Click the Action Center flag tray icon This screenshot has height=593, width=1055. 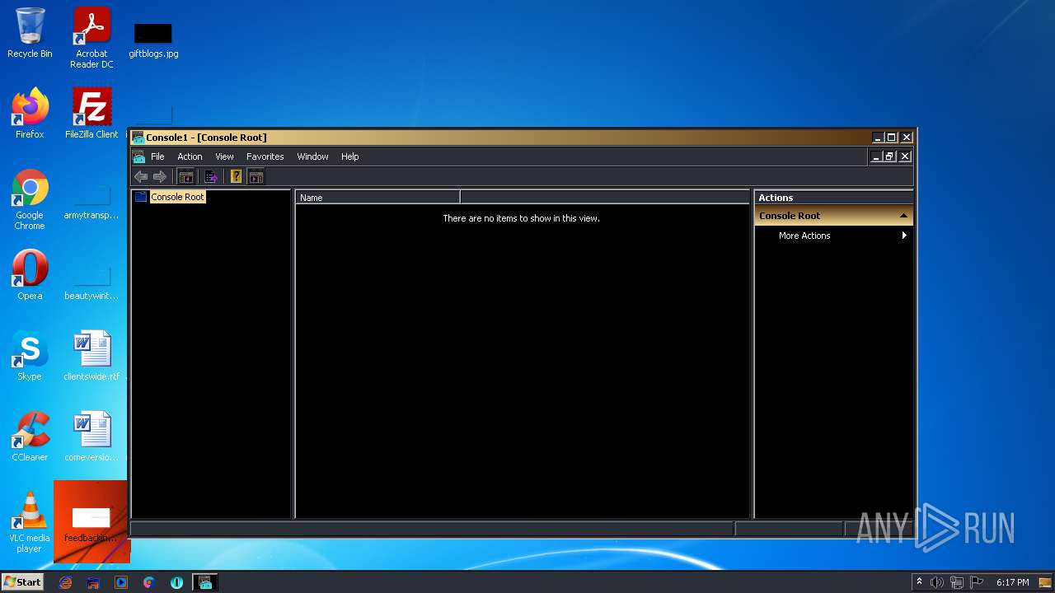[977, 582]
